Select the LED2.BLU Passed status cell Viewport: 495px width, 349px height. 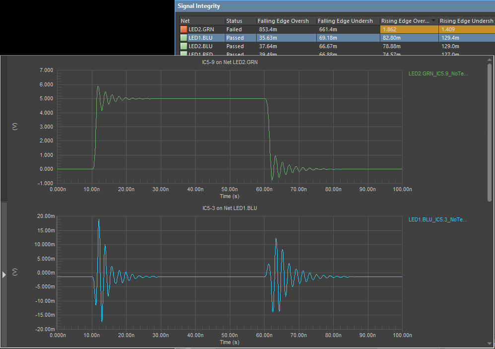coord(235,46)
